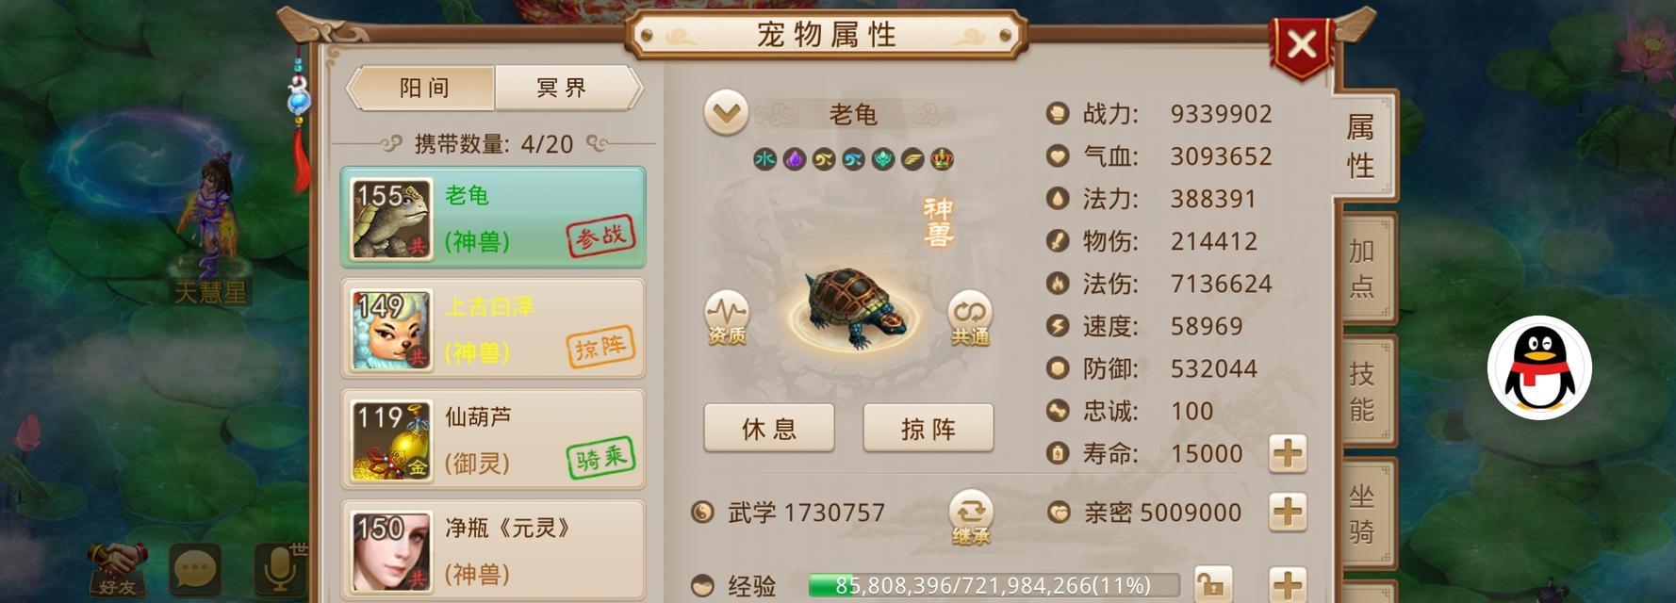Click the 休息 rest button
Screen dimensions: 1676x603
769,429
